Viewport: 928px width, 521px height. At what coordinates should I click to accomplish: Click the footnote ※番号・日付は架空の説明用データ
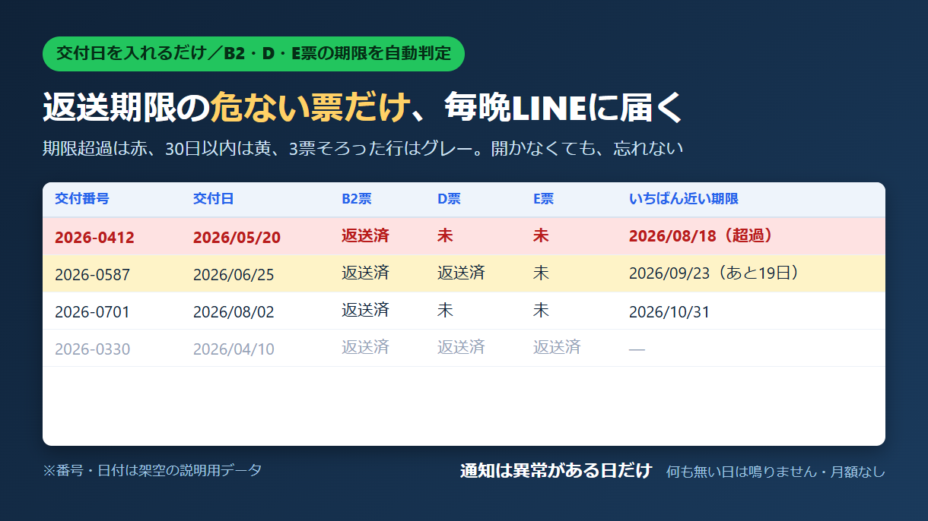152,470
